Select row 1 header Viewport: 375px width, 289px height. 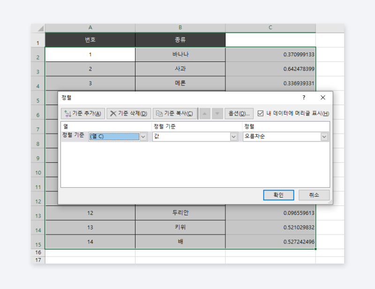coord(38,40)
